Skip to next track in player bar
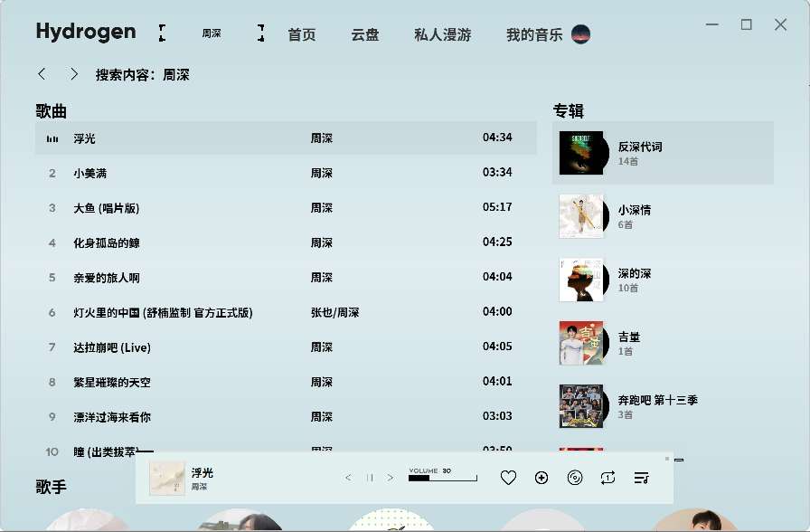810x532 pixels. pyautogui.click(x=390, y=478)
